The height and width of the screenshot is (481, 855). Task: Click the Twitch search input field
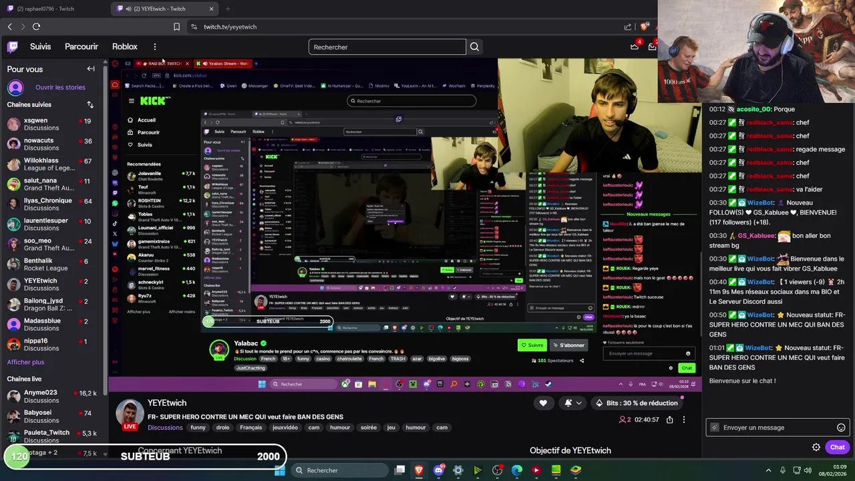[387, 47]
